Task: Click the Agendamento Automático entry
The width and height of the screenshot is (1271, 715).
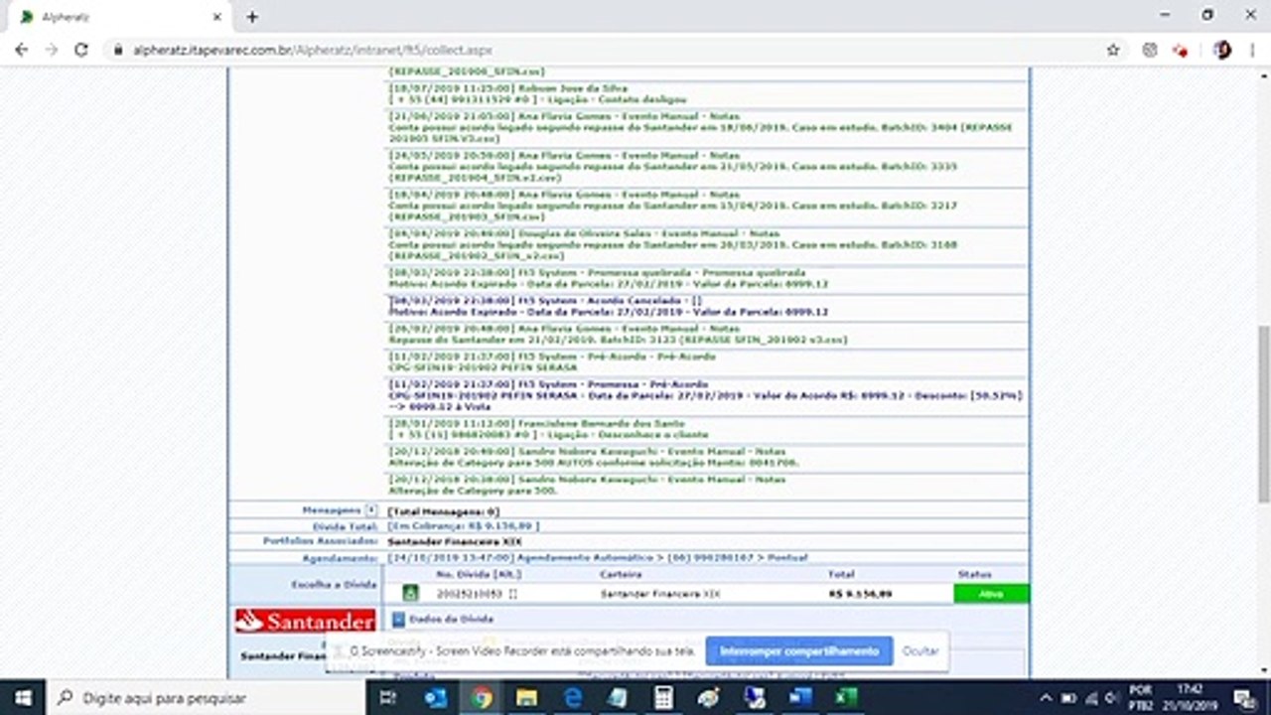Action: pos(597,558)
